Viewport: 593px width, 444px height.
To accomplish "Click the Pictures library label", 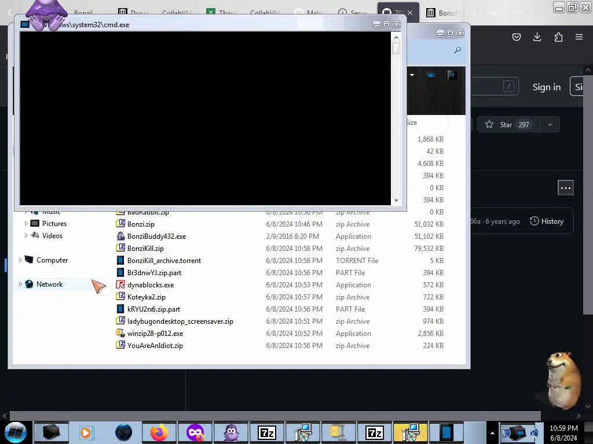I will 54,224.
